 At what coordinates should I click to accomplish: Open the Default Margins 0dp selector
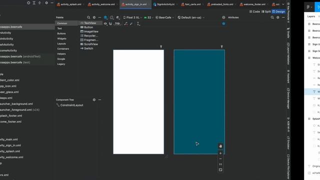coord(117,23)
